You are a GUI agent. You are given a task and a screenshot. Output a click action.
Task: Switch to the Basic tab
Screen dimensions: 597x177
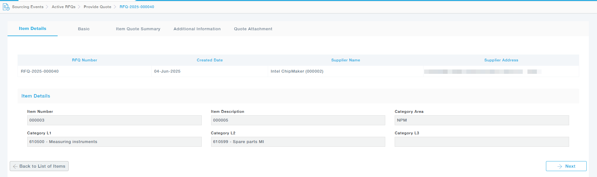[x=84, y=29]
